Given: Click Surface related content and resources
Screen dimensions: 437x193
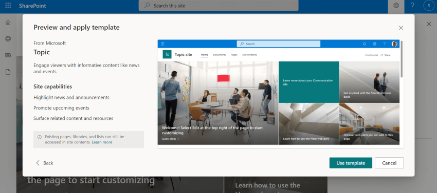Looking at the screenshot, I should click(x=74, y=118).
